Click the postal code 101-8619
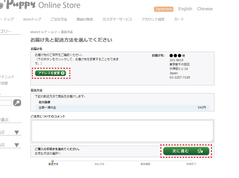Viewport: 239px width, 178px height. coord(176,60)
